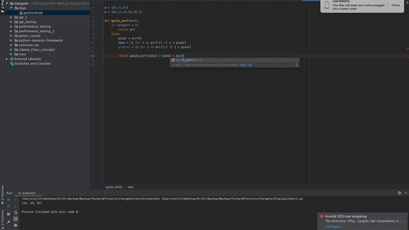Open the Project tool window side tab
Image resolution: width=409 pixels, height=230 pixels.
[3, 6]
